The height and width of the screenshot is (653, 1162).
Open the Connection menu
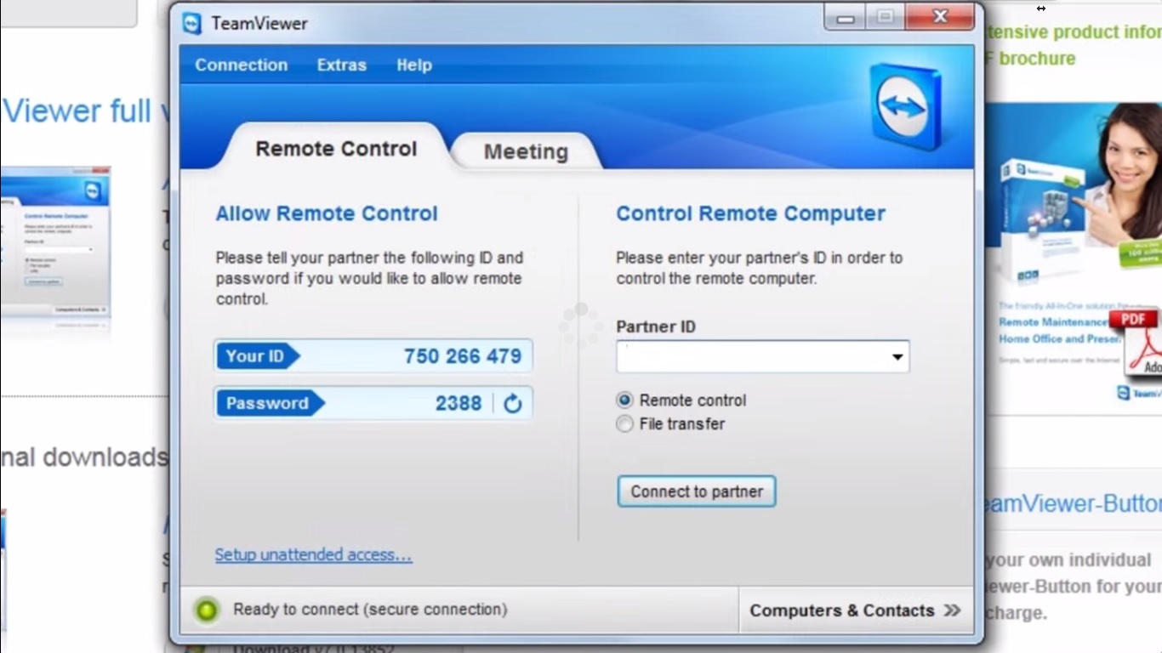click(x=242, y=65)
